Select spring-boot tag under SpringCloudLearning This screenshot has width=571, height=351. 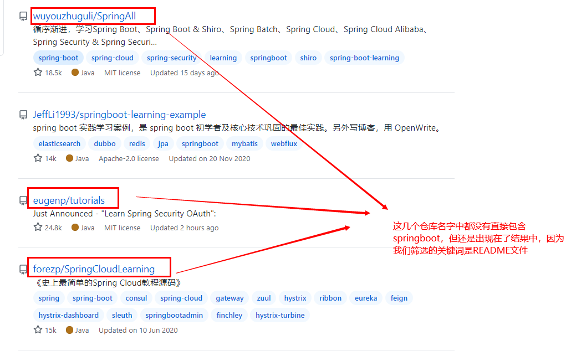coord(93,298)
